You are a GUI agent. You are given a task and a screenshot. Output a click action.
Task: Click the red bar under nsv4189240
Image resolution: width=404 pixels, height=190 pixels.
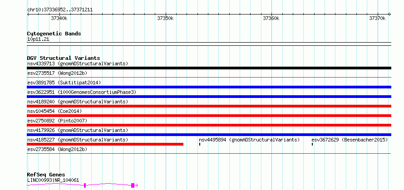[209, 106]
